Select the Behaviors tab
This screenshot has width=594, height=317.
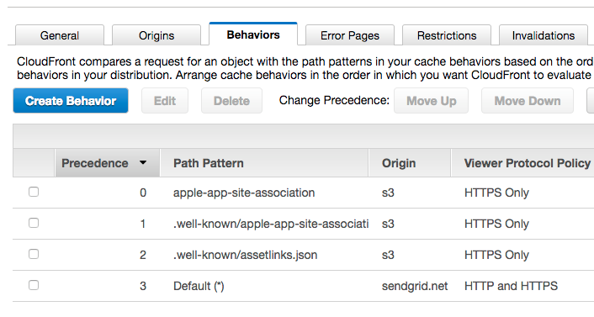coord(253,34)
